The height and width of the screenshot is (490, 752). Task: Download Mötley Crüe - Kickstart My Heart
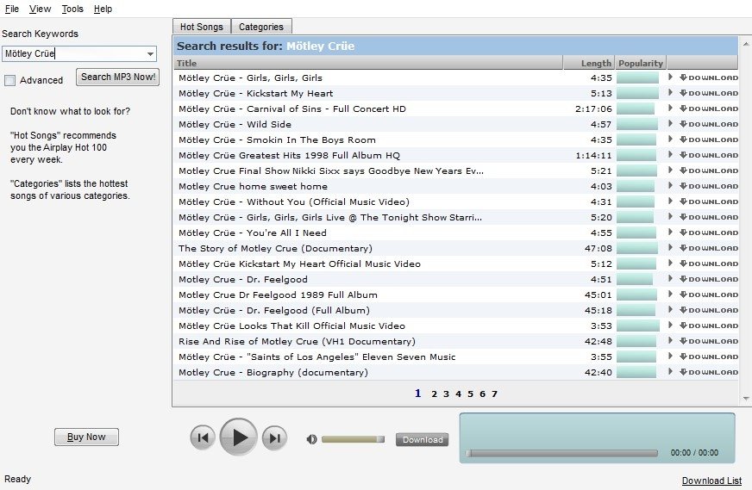click(x=709, y=93)
